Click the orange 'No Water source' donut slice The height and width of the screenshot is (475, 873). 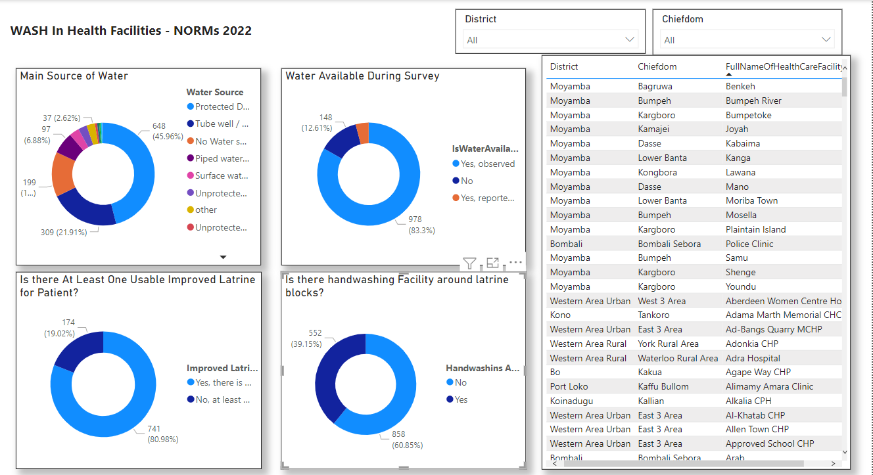(64, 175)
